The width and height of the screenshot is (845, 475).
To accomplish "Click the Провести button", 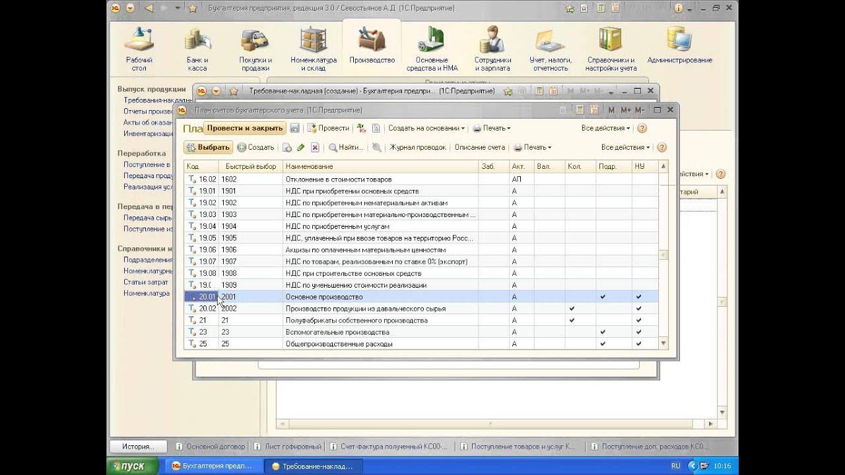I will (x=328, y=128).
